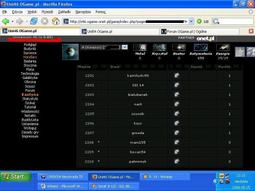
Task: Open the Pomoc menu
Action: 100,12
